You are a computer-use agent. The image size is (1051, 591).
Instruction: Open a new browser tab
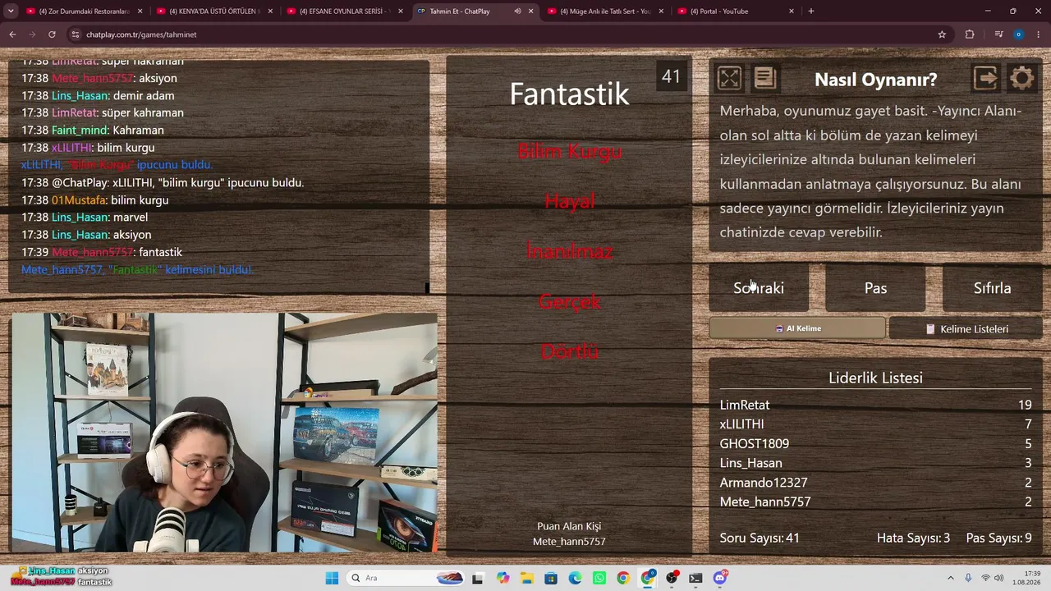click(x=811, y=11)
